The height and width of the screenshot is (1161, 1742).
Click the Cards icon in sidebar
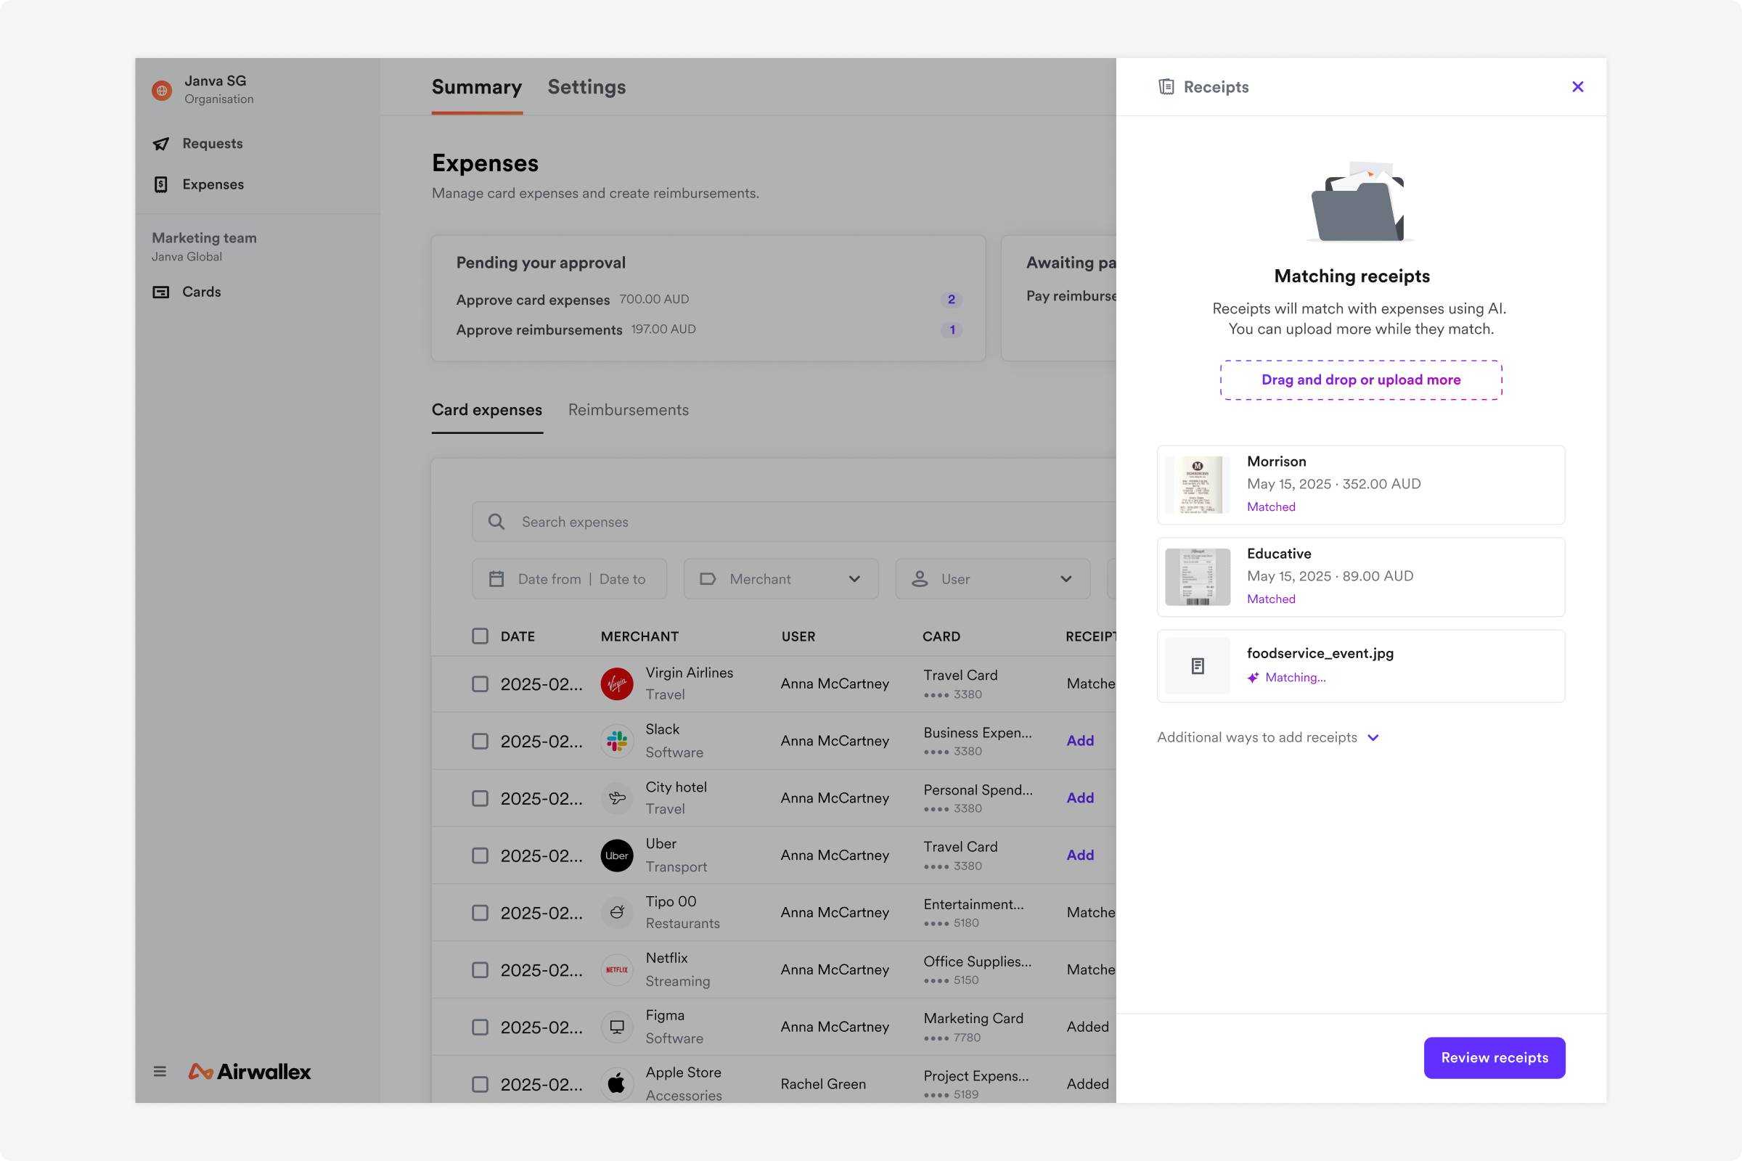click(x=160, y=292)
